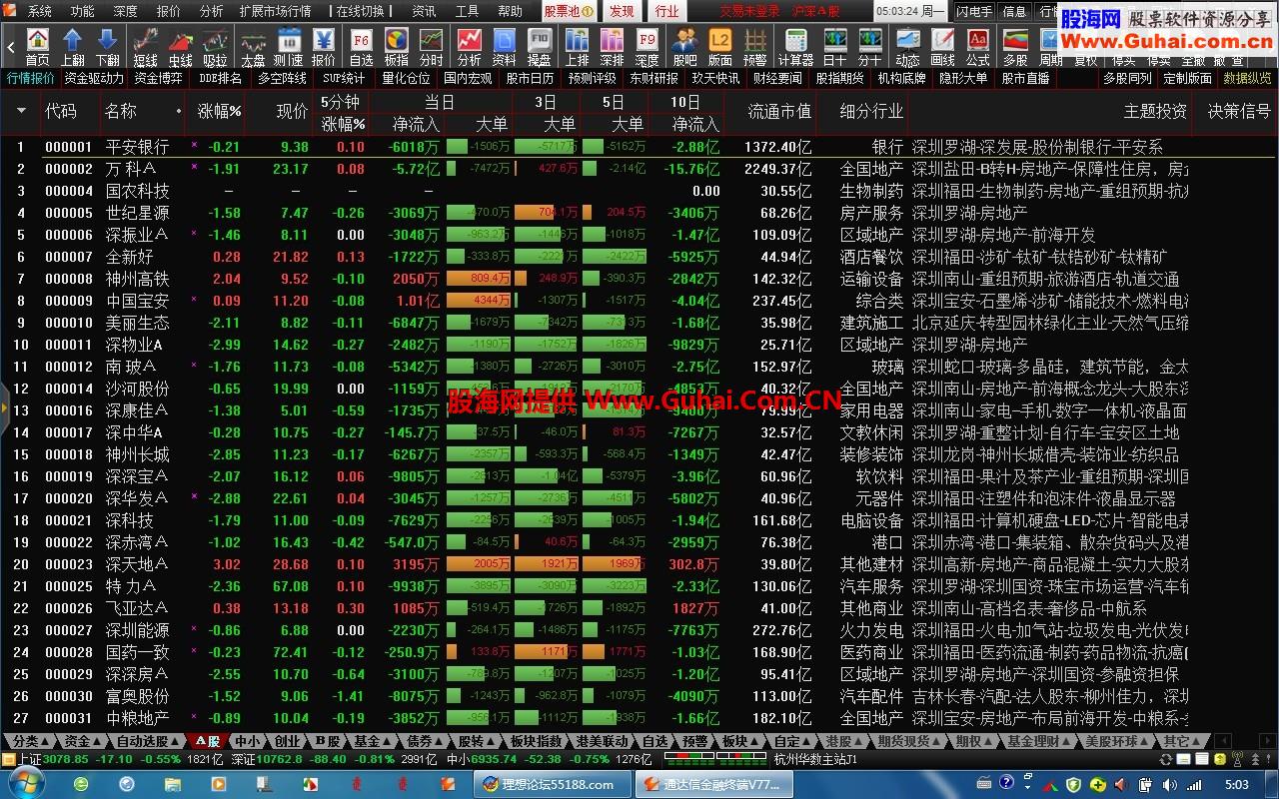Expand the collapsed left side panel arrow
The height and width of the screenshot is (799, 1279).
click(x=4, y=406)
